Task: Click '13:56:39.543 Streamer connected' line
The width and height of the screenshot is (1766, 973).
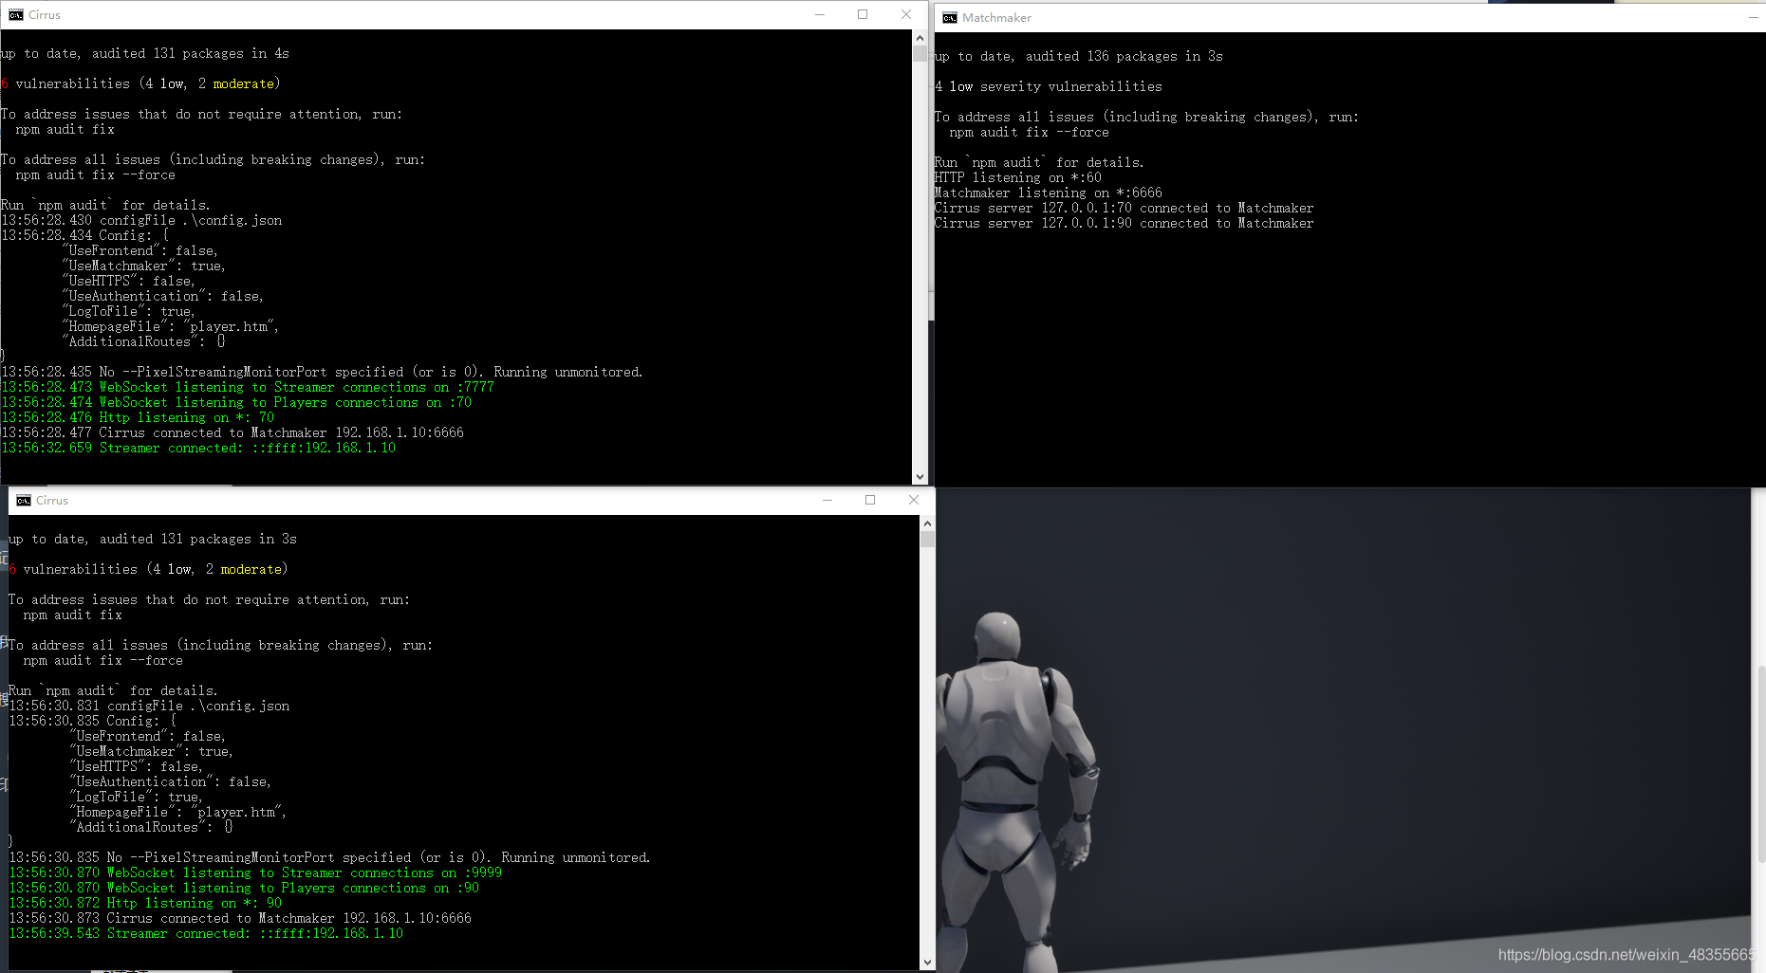Action: click(x=206, y=933)
